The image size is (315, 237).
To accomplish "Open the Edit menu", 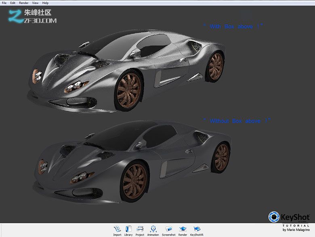I will click(x=13, y=3).
